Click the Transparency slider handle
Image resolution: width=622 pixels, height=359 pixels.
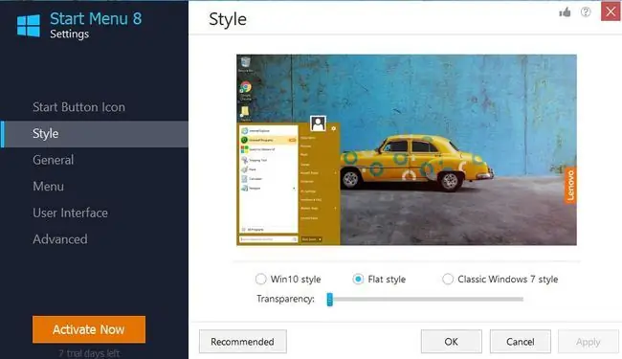click(x=329, y=300)
